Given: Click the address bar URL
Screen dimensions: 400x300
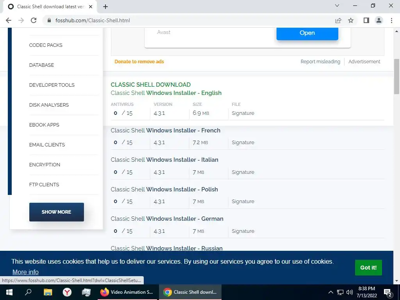Looking at the screenshot, I should (93, 20).
